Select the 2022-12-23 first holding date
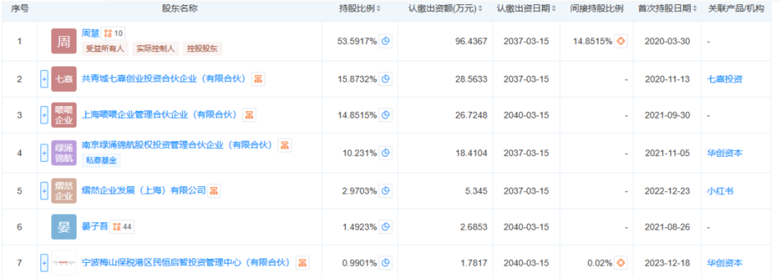781x278 pixels. pyautogui.click(x=667, y=191)
